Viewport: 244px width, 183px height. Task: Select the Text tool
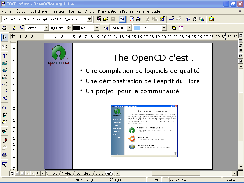click(x=5, y=56)
